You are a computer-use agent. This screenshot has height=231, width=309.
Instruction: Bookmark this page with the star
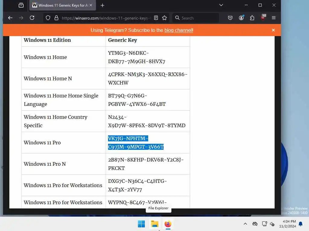(x=164, y=18)
